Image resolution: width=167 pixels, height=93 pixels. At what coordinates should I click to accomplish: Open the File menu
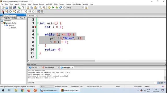pyautogui.click(x=2, y=4)
